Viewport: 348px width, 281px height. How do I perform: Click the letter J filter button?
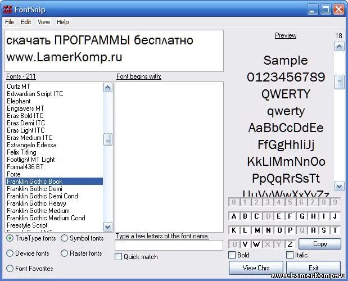pos(335,216)
